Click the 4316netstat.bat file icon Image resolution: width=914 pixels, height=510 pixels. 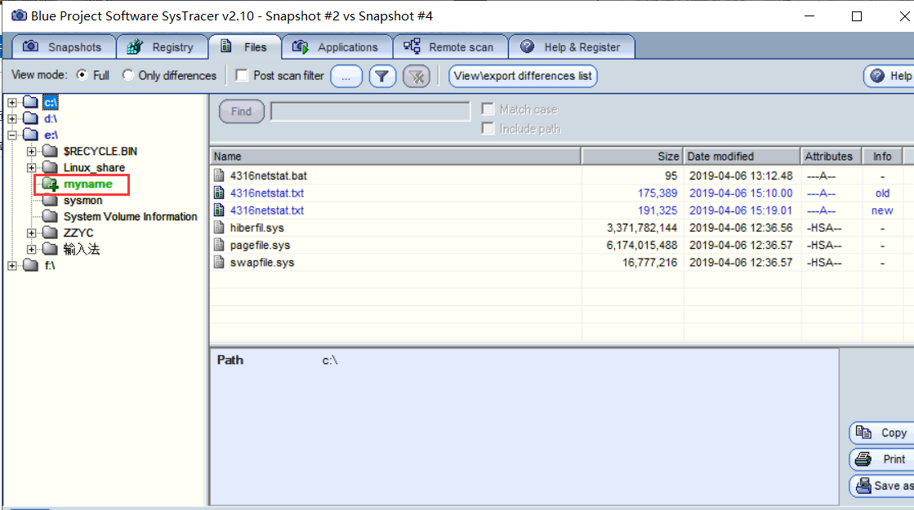(219, 175)
